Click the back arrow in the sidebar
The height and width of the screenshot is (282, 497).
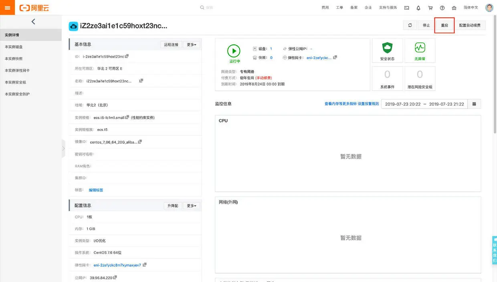33,22
